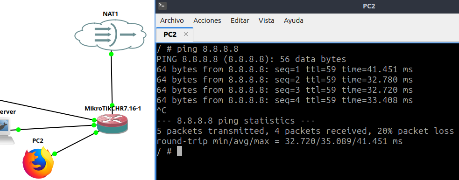459x180 pixels.
Task: Select the MikroTik CHR router icon
Action: click(113, 124)
